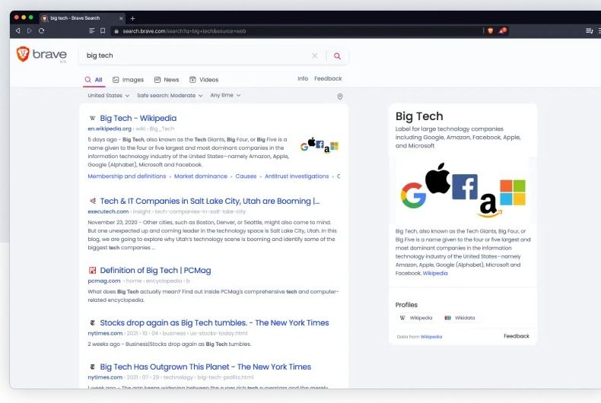Click the bookmark icon in toolbar
601x403 pixels.
coord(103,30)
